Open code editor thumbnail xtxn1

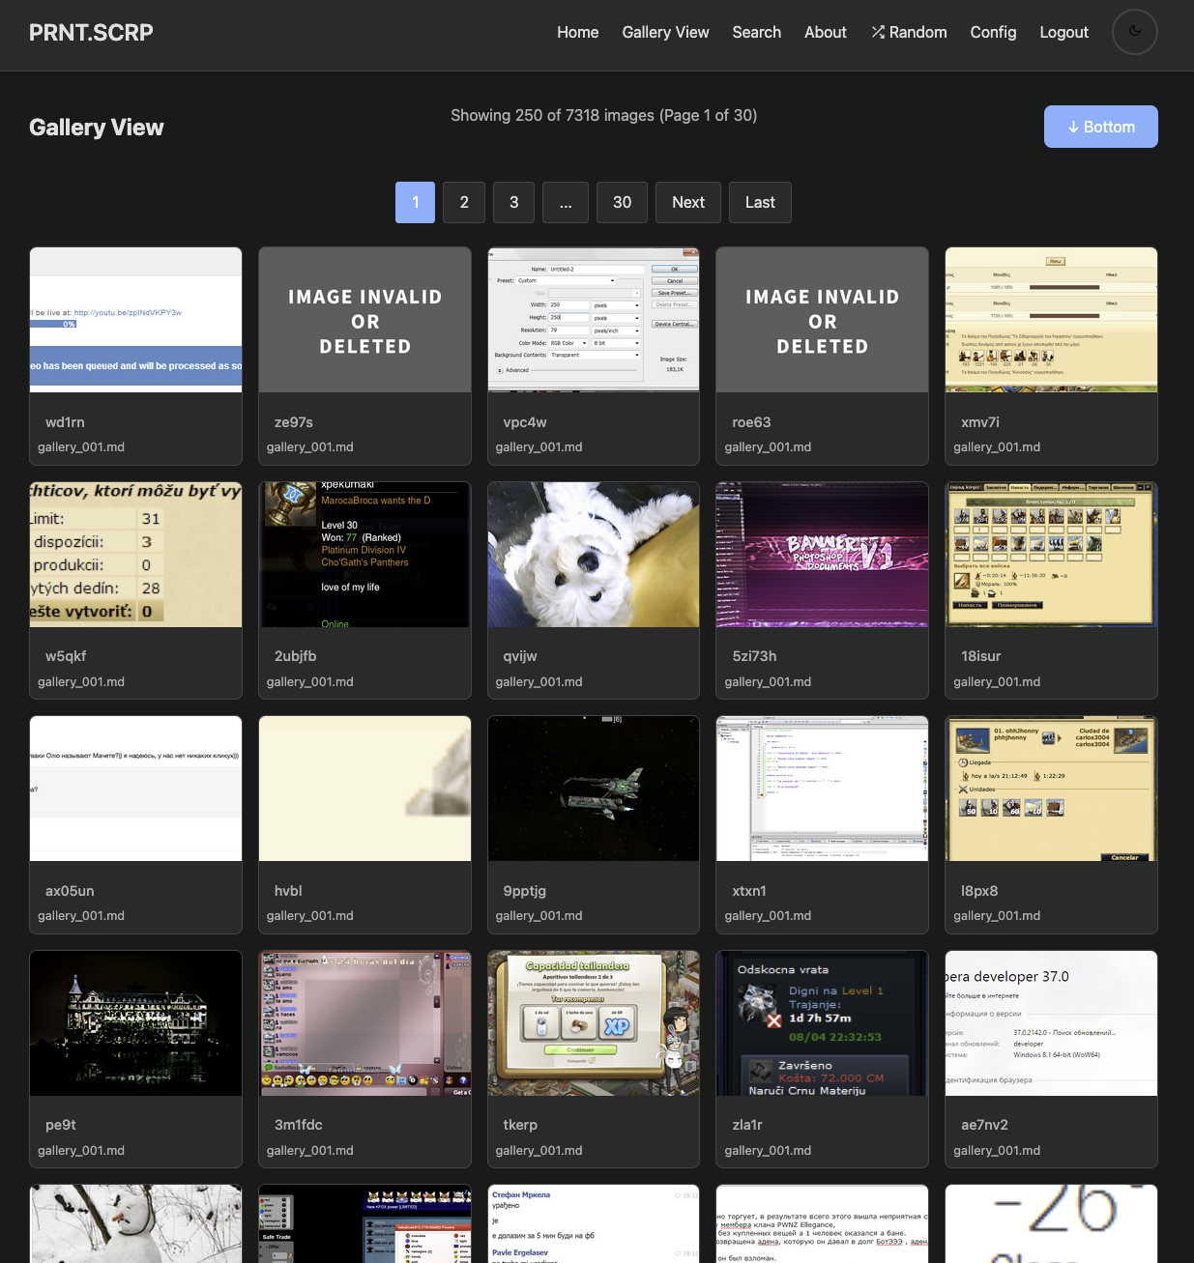point(822,789)
